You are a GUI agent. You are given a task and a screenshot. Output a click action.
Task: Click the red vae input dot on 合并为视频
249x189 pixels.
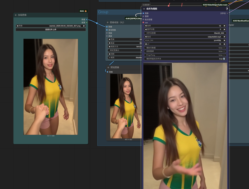[x=143, y=22]
